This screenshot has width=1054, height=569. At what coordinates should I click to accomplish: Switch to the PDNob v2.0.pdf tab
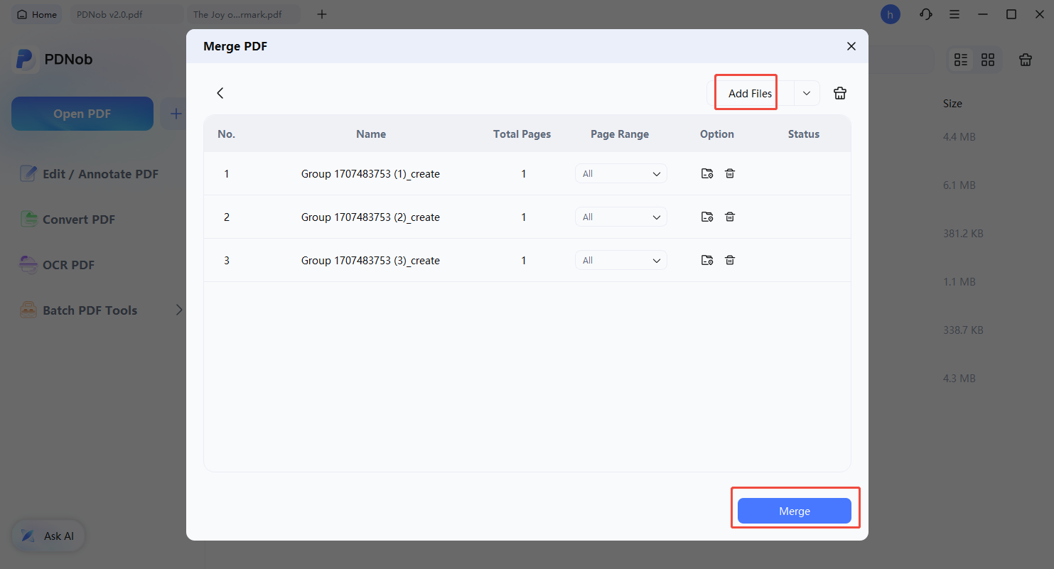[126, 13]
